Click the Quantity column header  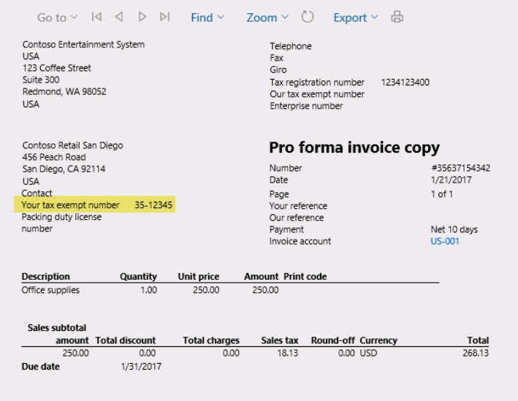point(138,277)
